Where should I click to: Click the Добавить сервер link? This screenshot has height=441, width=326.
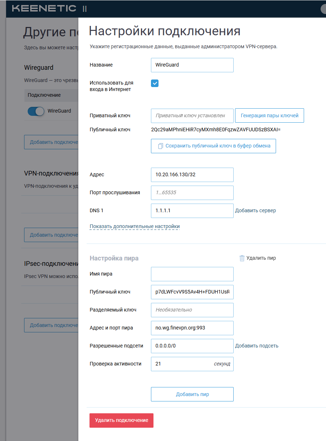256,210
